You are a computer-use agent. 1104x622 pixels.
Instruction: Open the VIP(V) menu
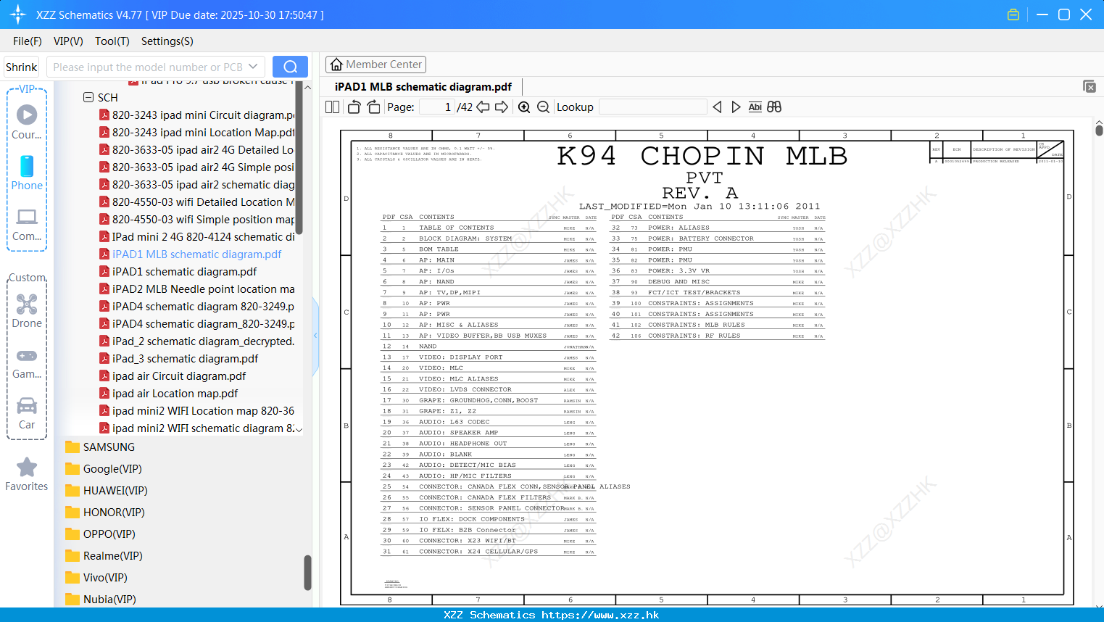[x=68, y=41]
